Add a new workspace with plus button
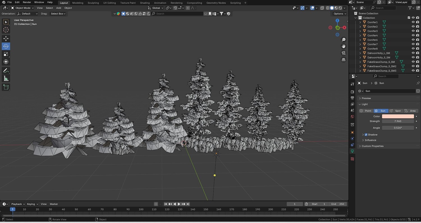The image size is (421, 223). click(x=245, y=3)
